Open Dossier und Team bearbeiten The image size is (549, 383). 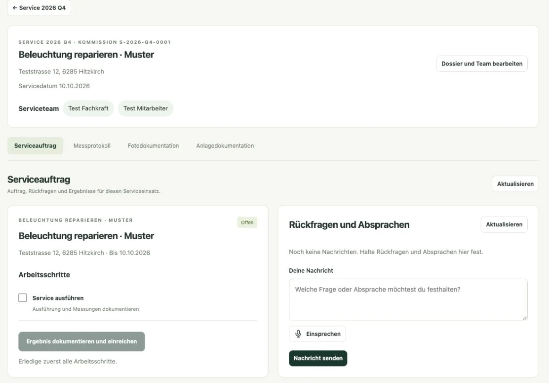(x=482, y=64)
